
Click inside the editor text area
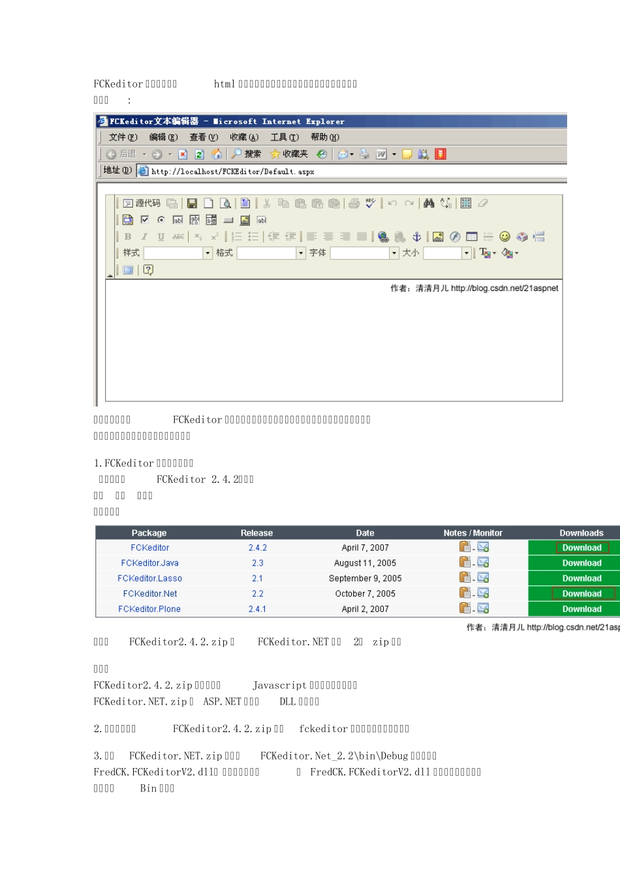pyautogui.click(x=333, y=341)
